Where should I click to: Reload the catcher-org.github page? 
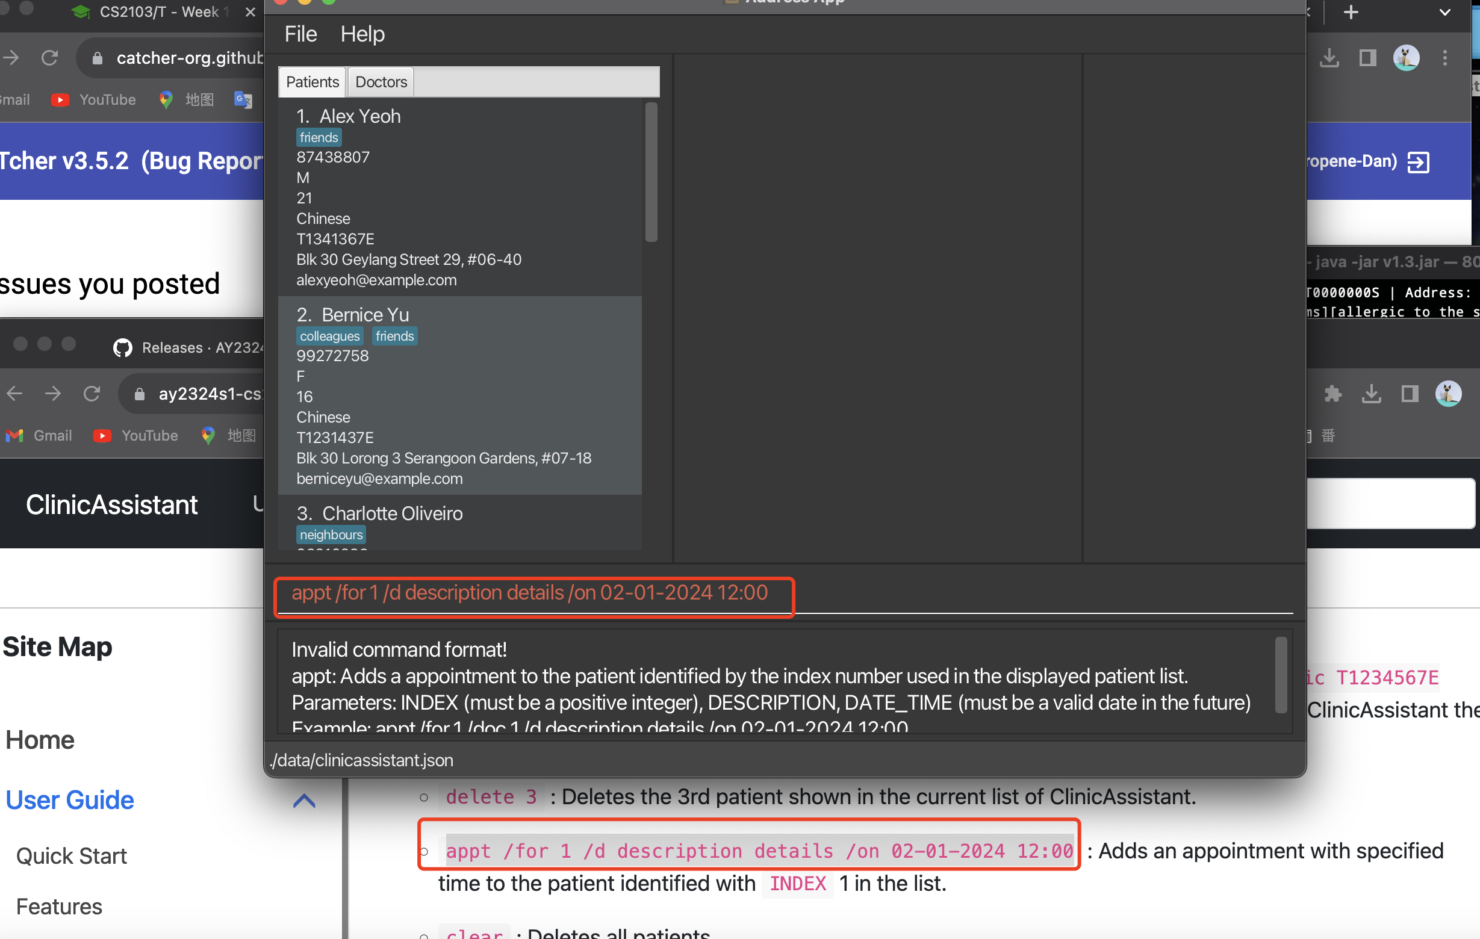click(x=50, y=58)
